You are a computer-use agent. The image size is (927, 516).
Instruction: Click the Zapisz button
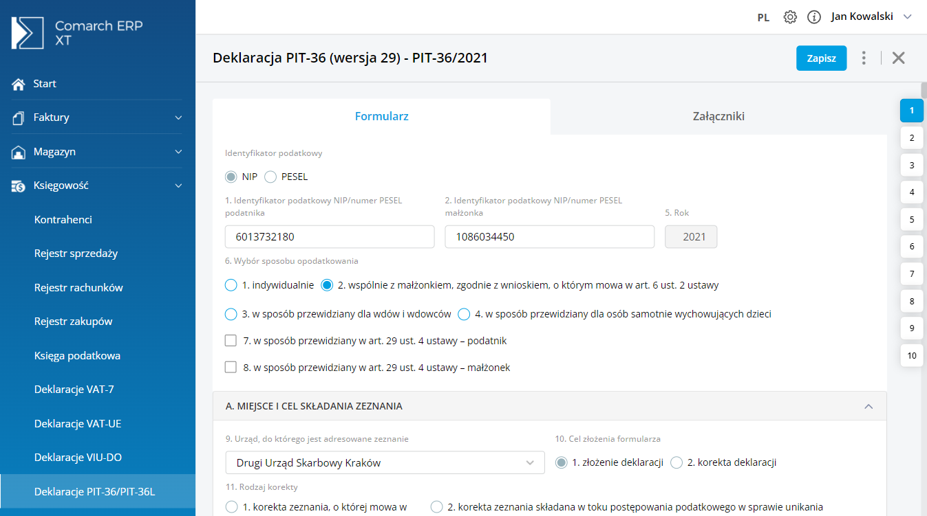click(821, 58)
